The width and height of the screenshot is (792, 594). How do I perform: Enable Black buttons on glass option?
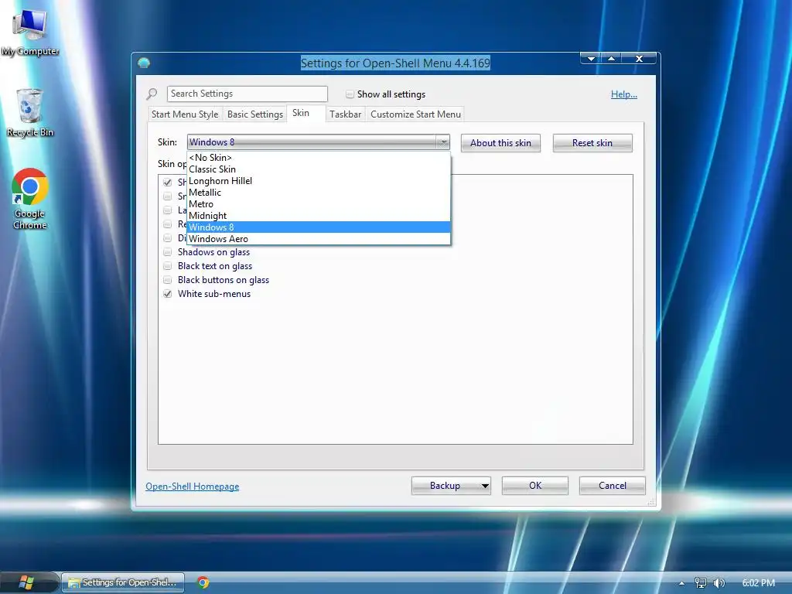[x=167, y=280]
